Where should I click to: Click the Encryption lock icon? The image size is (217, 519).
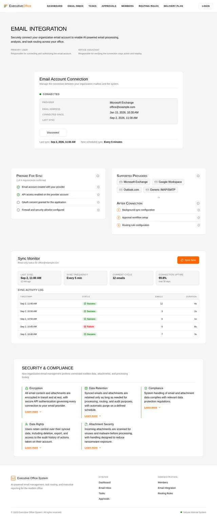[x=27, y=388]
